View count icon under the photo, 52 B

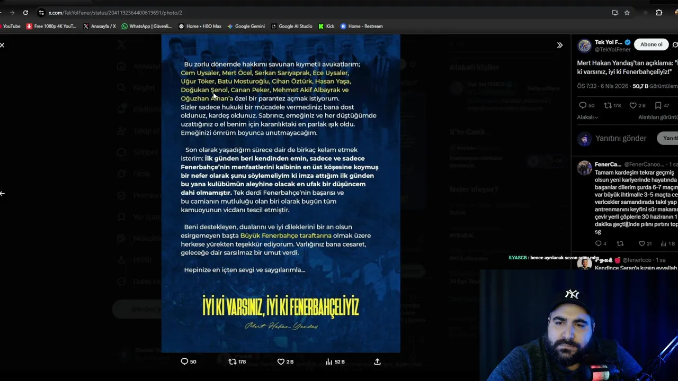[x=329, y=361]
